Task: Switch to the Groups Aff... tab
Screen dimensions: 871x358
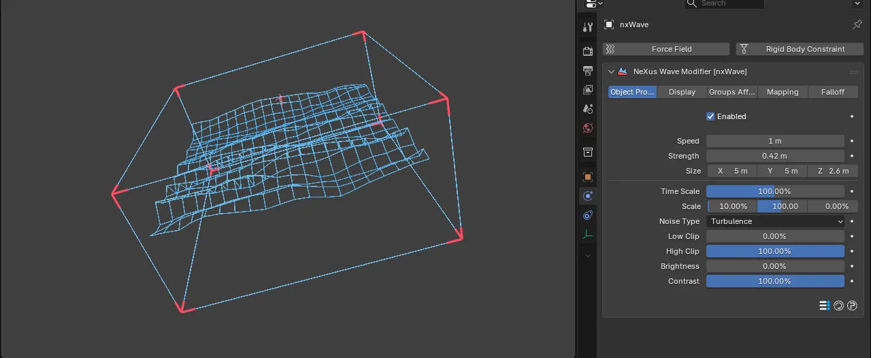Action: pos(732,92)
